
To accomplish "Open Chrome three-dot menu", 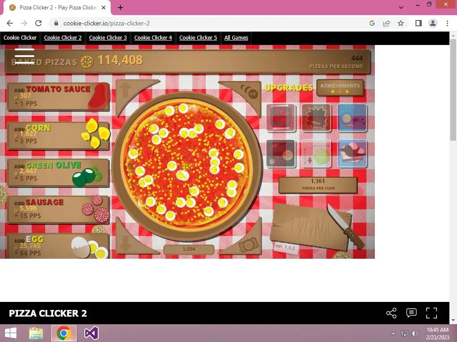I will 447,23.
